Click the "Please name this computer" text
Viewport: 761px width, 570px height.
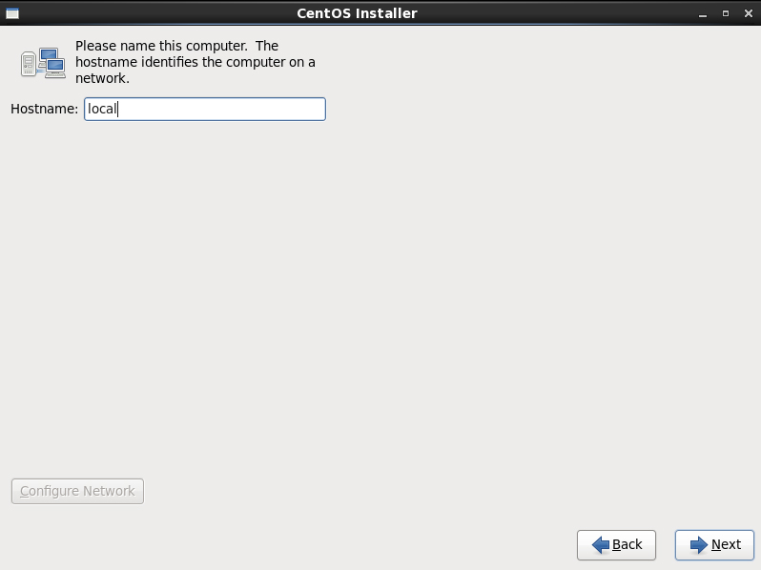point(161,46)
